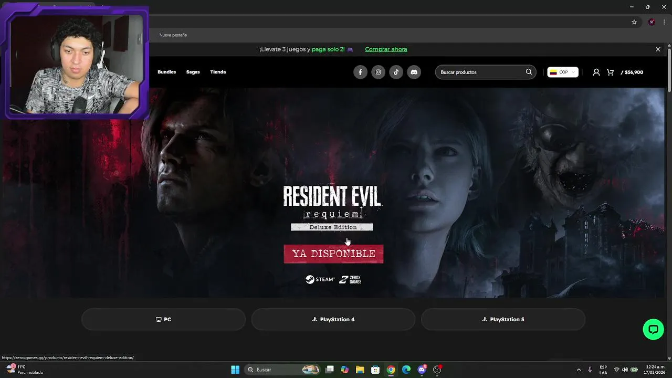672x378 pixels.
Task: Open the Bundles menu item
Action: [x=166, y=72]
